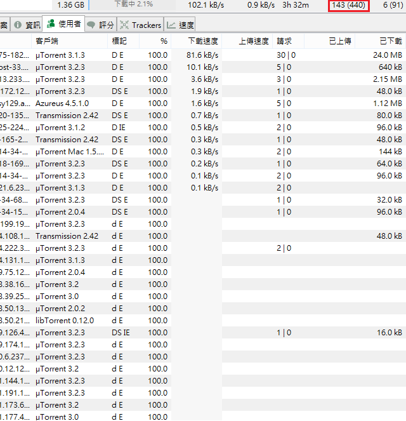This screenshot has height=421, width=406.
Task: Sort by 下載速度 column header
Action: click(196, 41)
